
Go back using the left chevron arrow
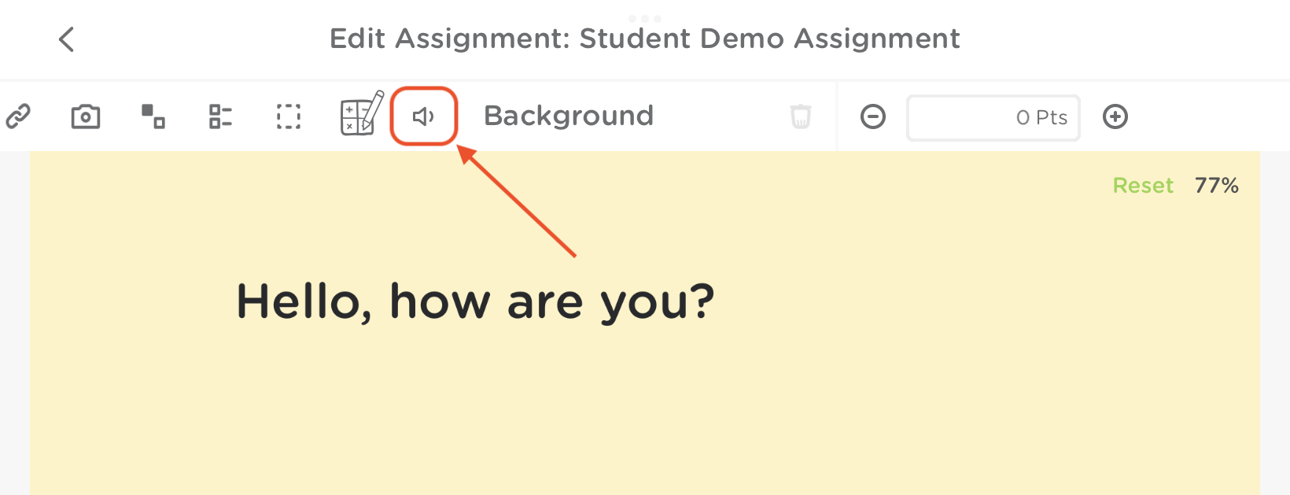(67, 39)
